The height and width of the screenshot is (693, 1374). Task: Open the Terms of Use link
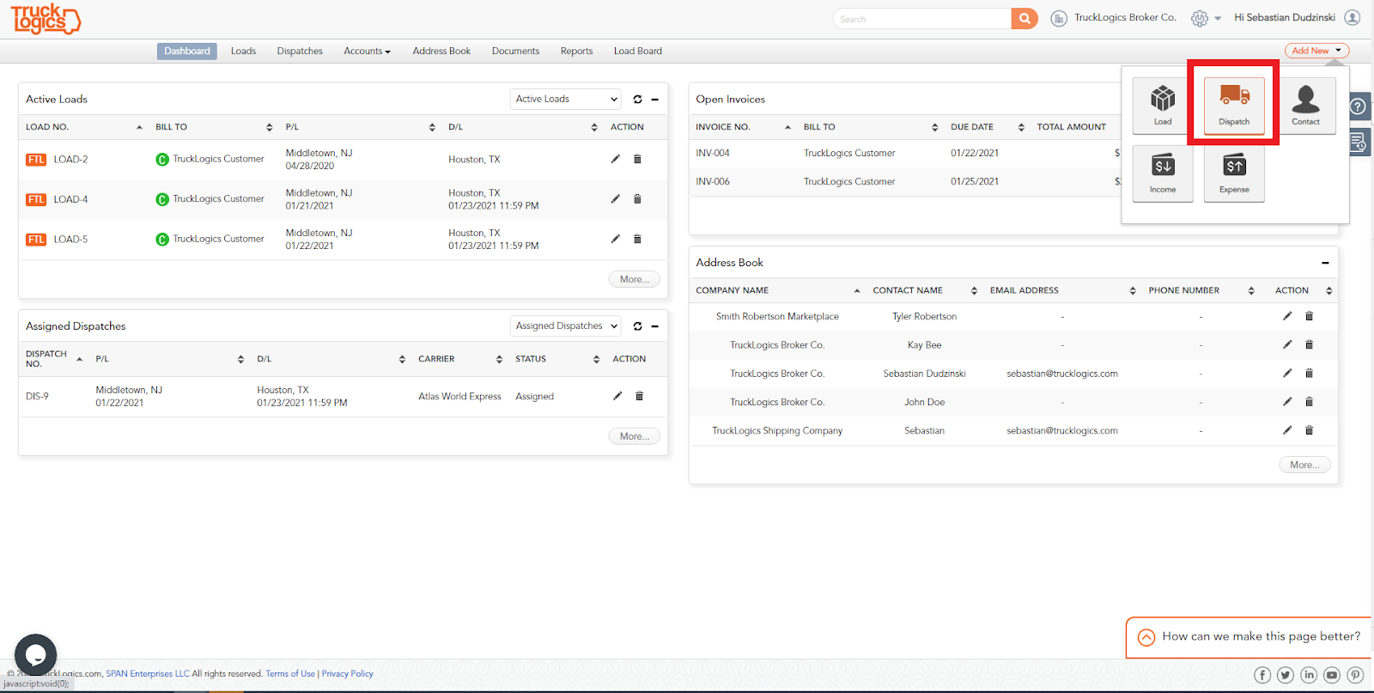290,674
